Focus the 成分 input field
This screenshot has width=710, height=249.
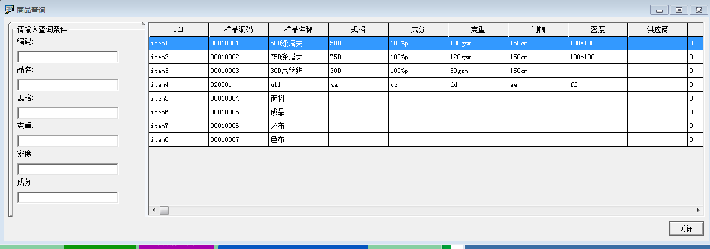68,197
